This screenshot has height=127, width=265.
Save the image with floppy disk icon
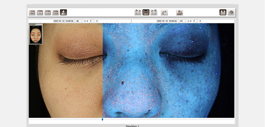point(223,12)
